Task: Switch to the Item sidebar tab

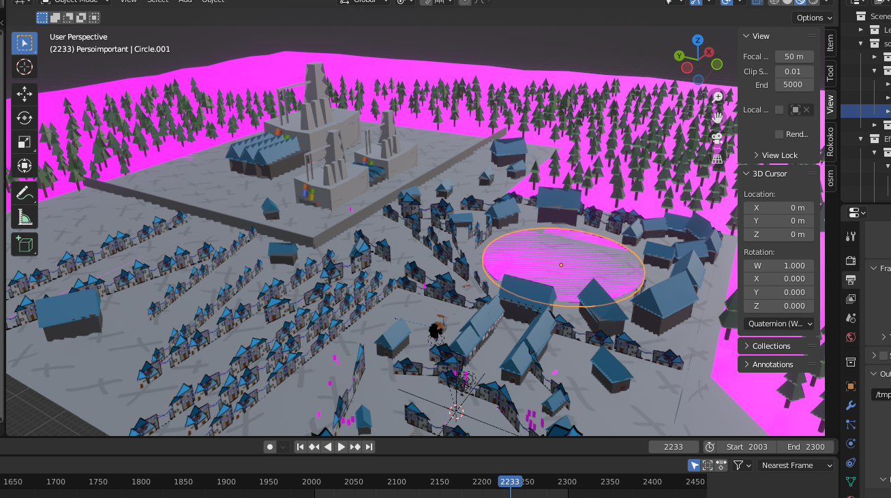Action: coord(830,43)
